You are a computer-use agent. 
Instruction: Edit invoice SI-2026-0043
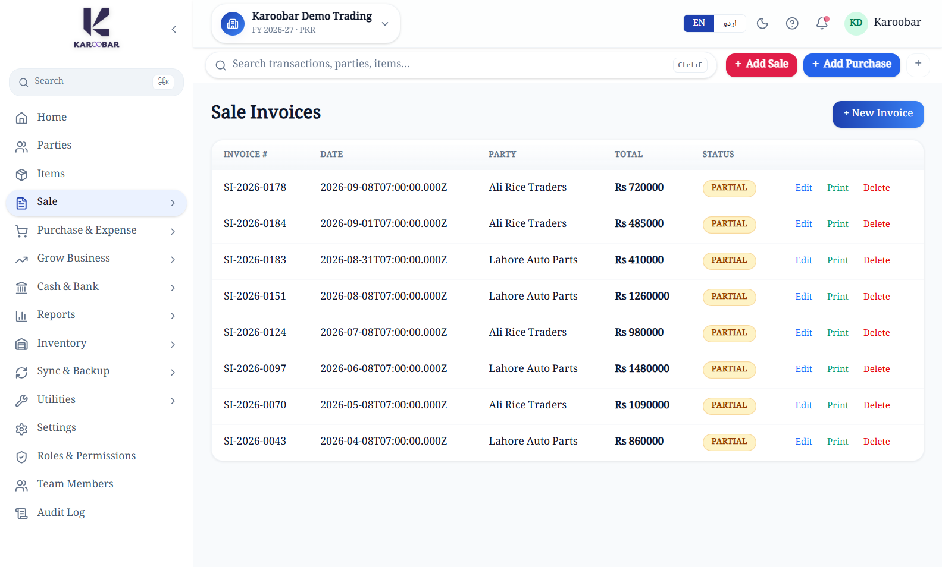pos(803,442)
